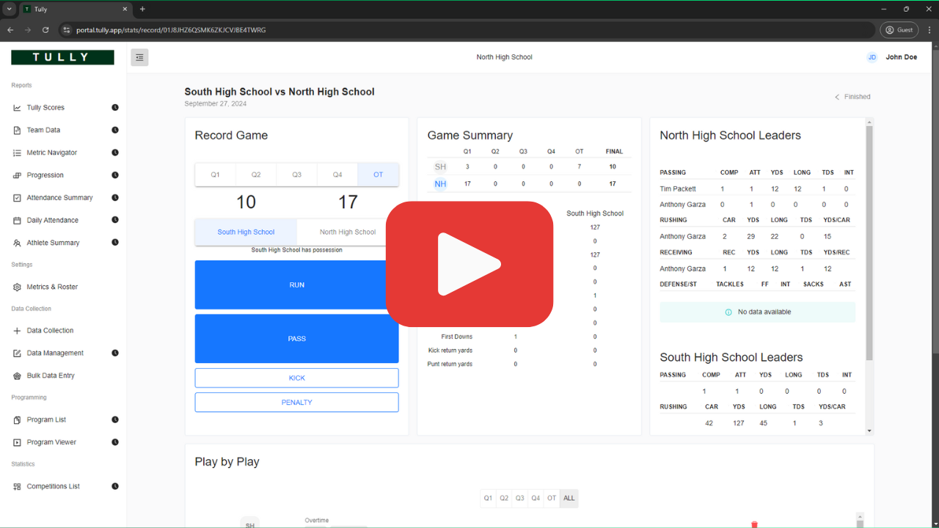Click the Metrics & Roster gear icon
The height and width of the screenshot is (528, 939).
point(18,287)
